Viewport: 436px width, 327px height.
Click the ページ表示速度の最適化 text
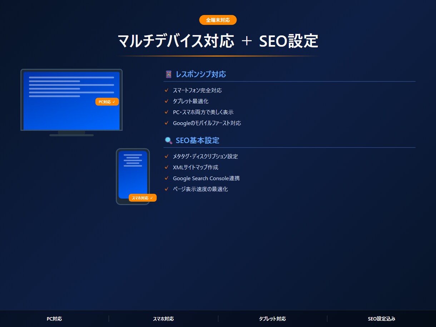pos(200,189)
